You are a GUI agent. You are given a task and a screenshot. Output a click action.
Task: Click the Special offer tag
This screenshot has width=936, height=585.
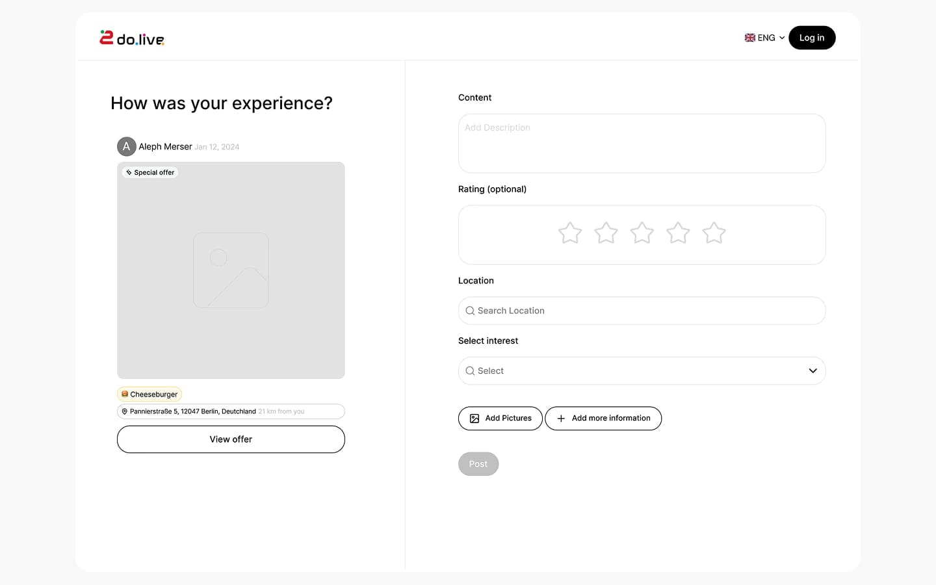click(150, 172)
